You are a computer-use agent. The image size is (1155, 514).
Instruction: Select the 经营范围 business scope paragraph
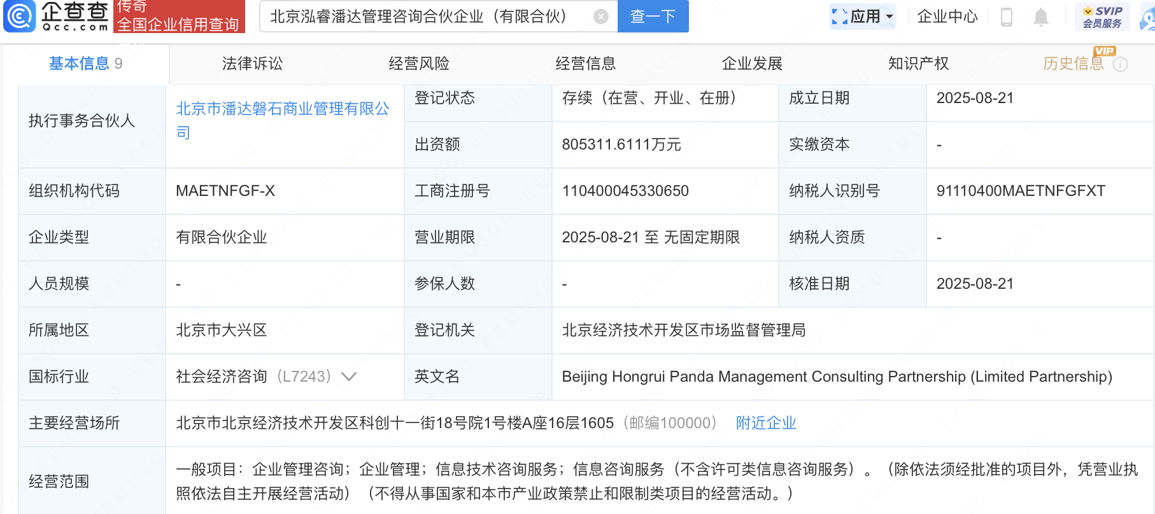tap(656, 482)
